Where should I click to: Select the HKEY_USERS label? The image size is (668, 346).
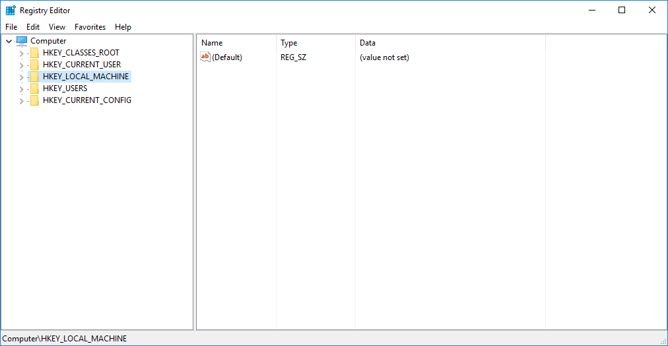tap(65, 88)
